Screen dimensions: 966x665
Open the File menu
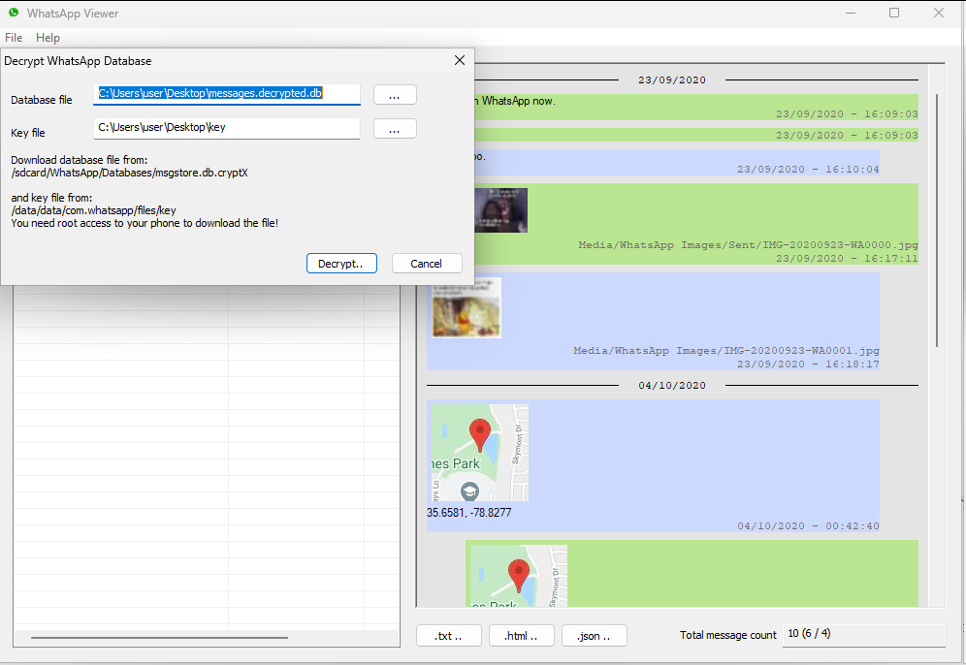14,38
